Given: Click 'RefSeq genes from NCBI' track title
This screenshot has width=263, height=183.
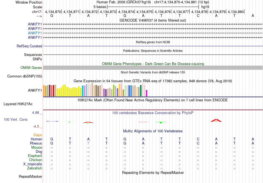Looking at the screenshot, I should (x=153, y=42).
